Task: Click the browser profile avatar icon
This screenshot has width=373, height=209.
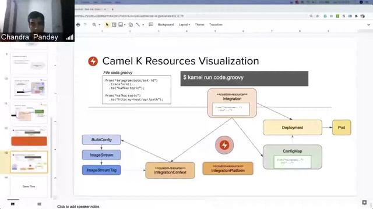Action: coord(363,16)
